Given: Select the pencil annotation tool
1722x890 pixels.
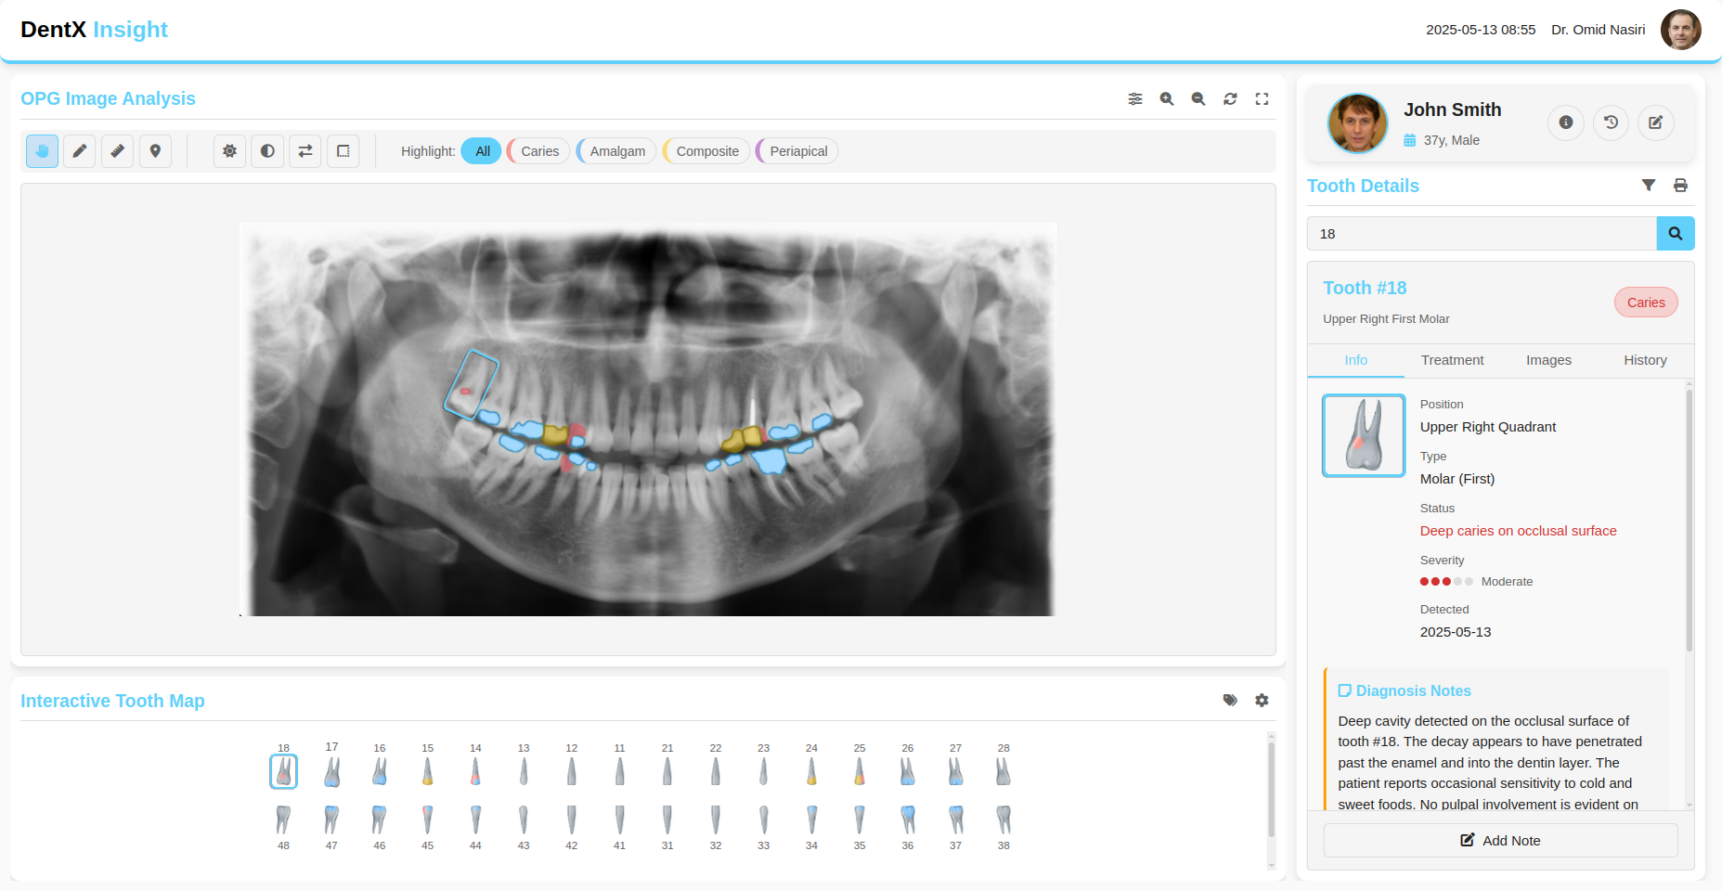Looking at the screenshot, I should click(80, 151).
